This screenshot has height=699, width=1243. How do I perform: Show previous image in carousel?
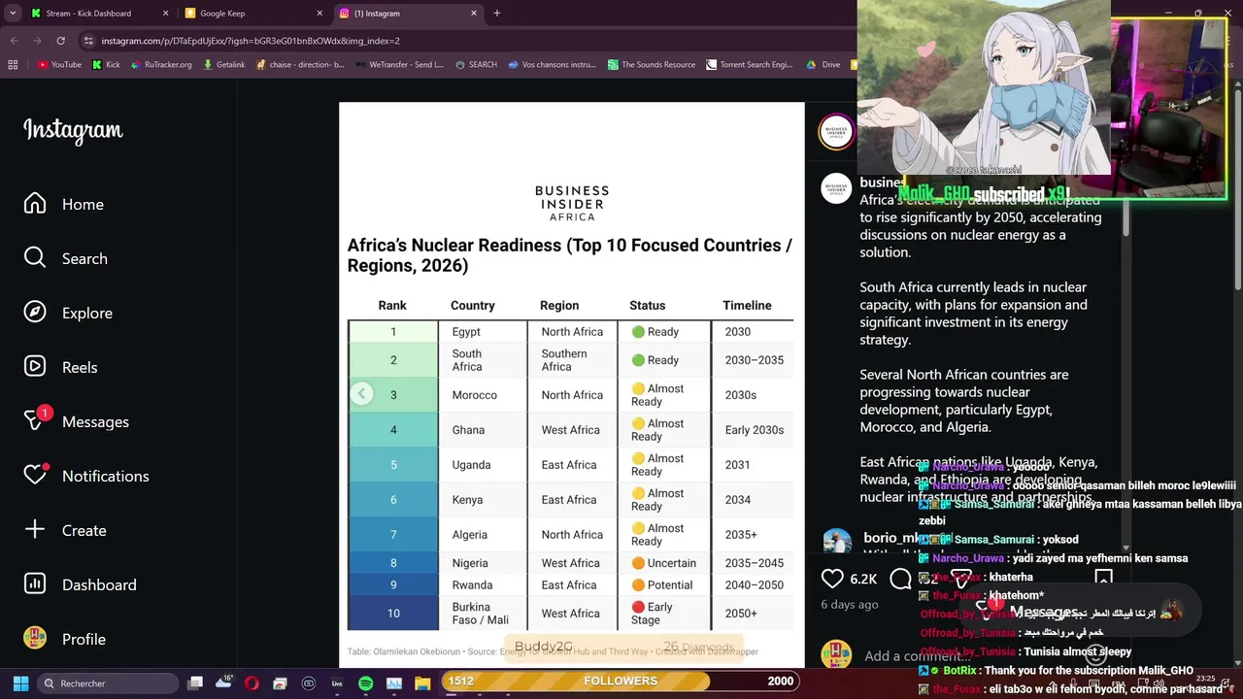point(361,394)
